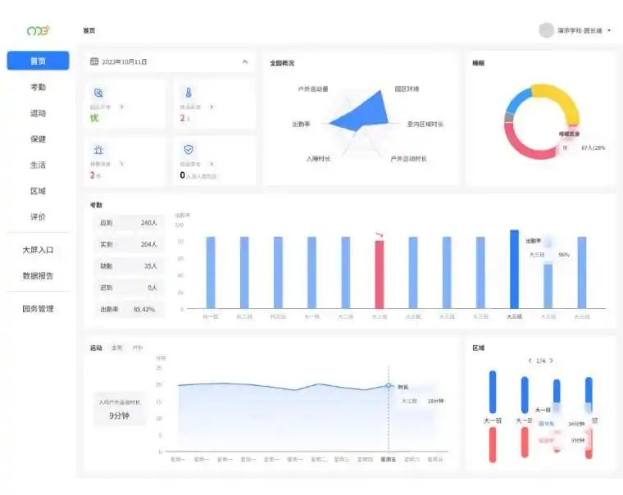
Task: Open the 数据报告 page
Action: (x=38, y=276)
